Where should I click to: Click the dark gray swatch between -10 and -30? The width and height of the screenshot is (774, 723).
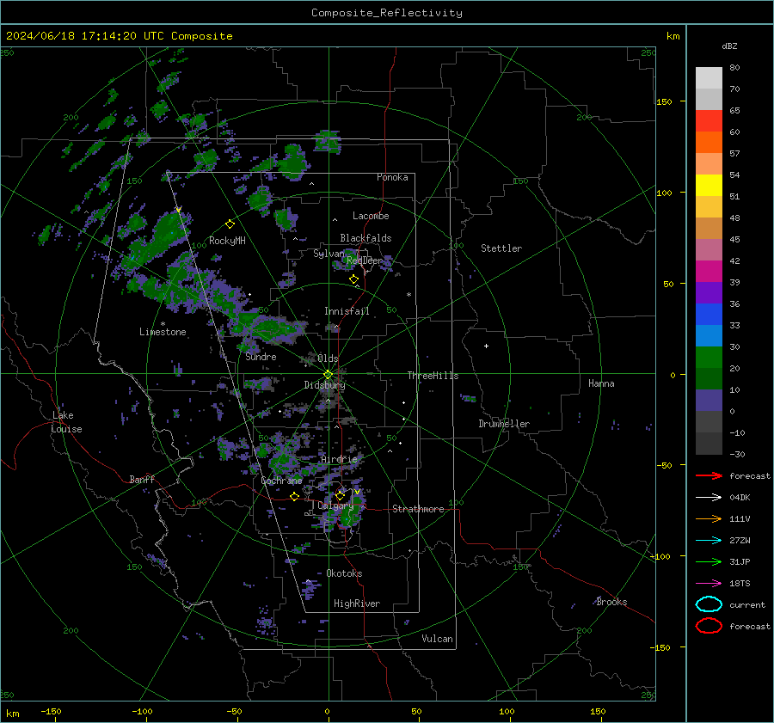[x=709, y=444]
